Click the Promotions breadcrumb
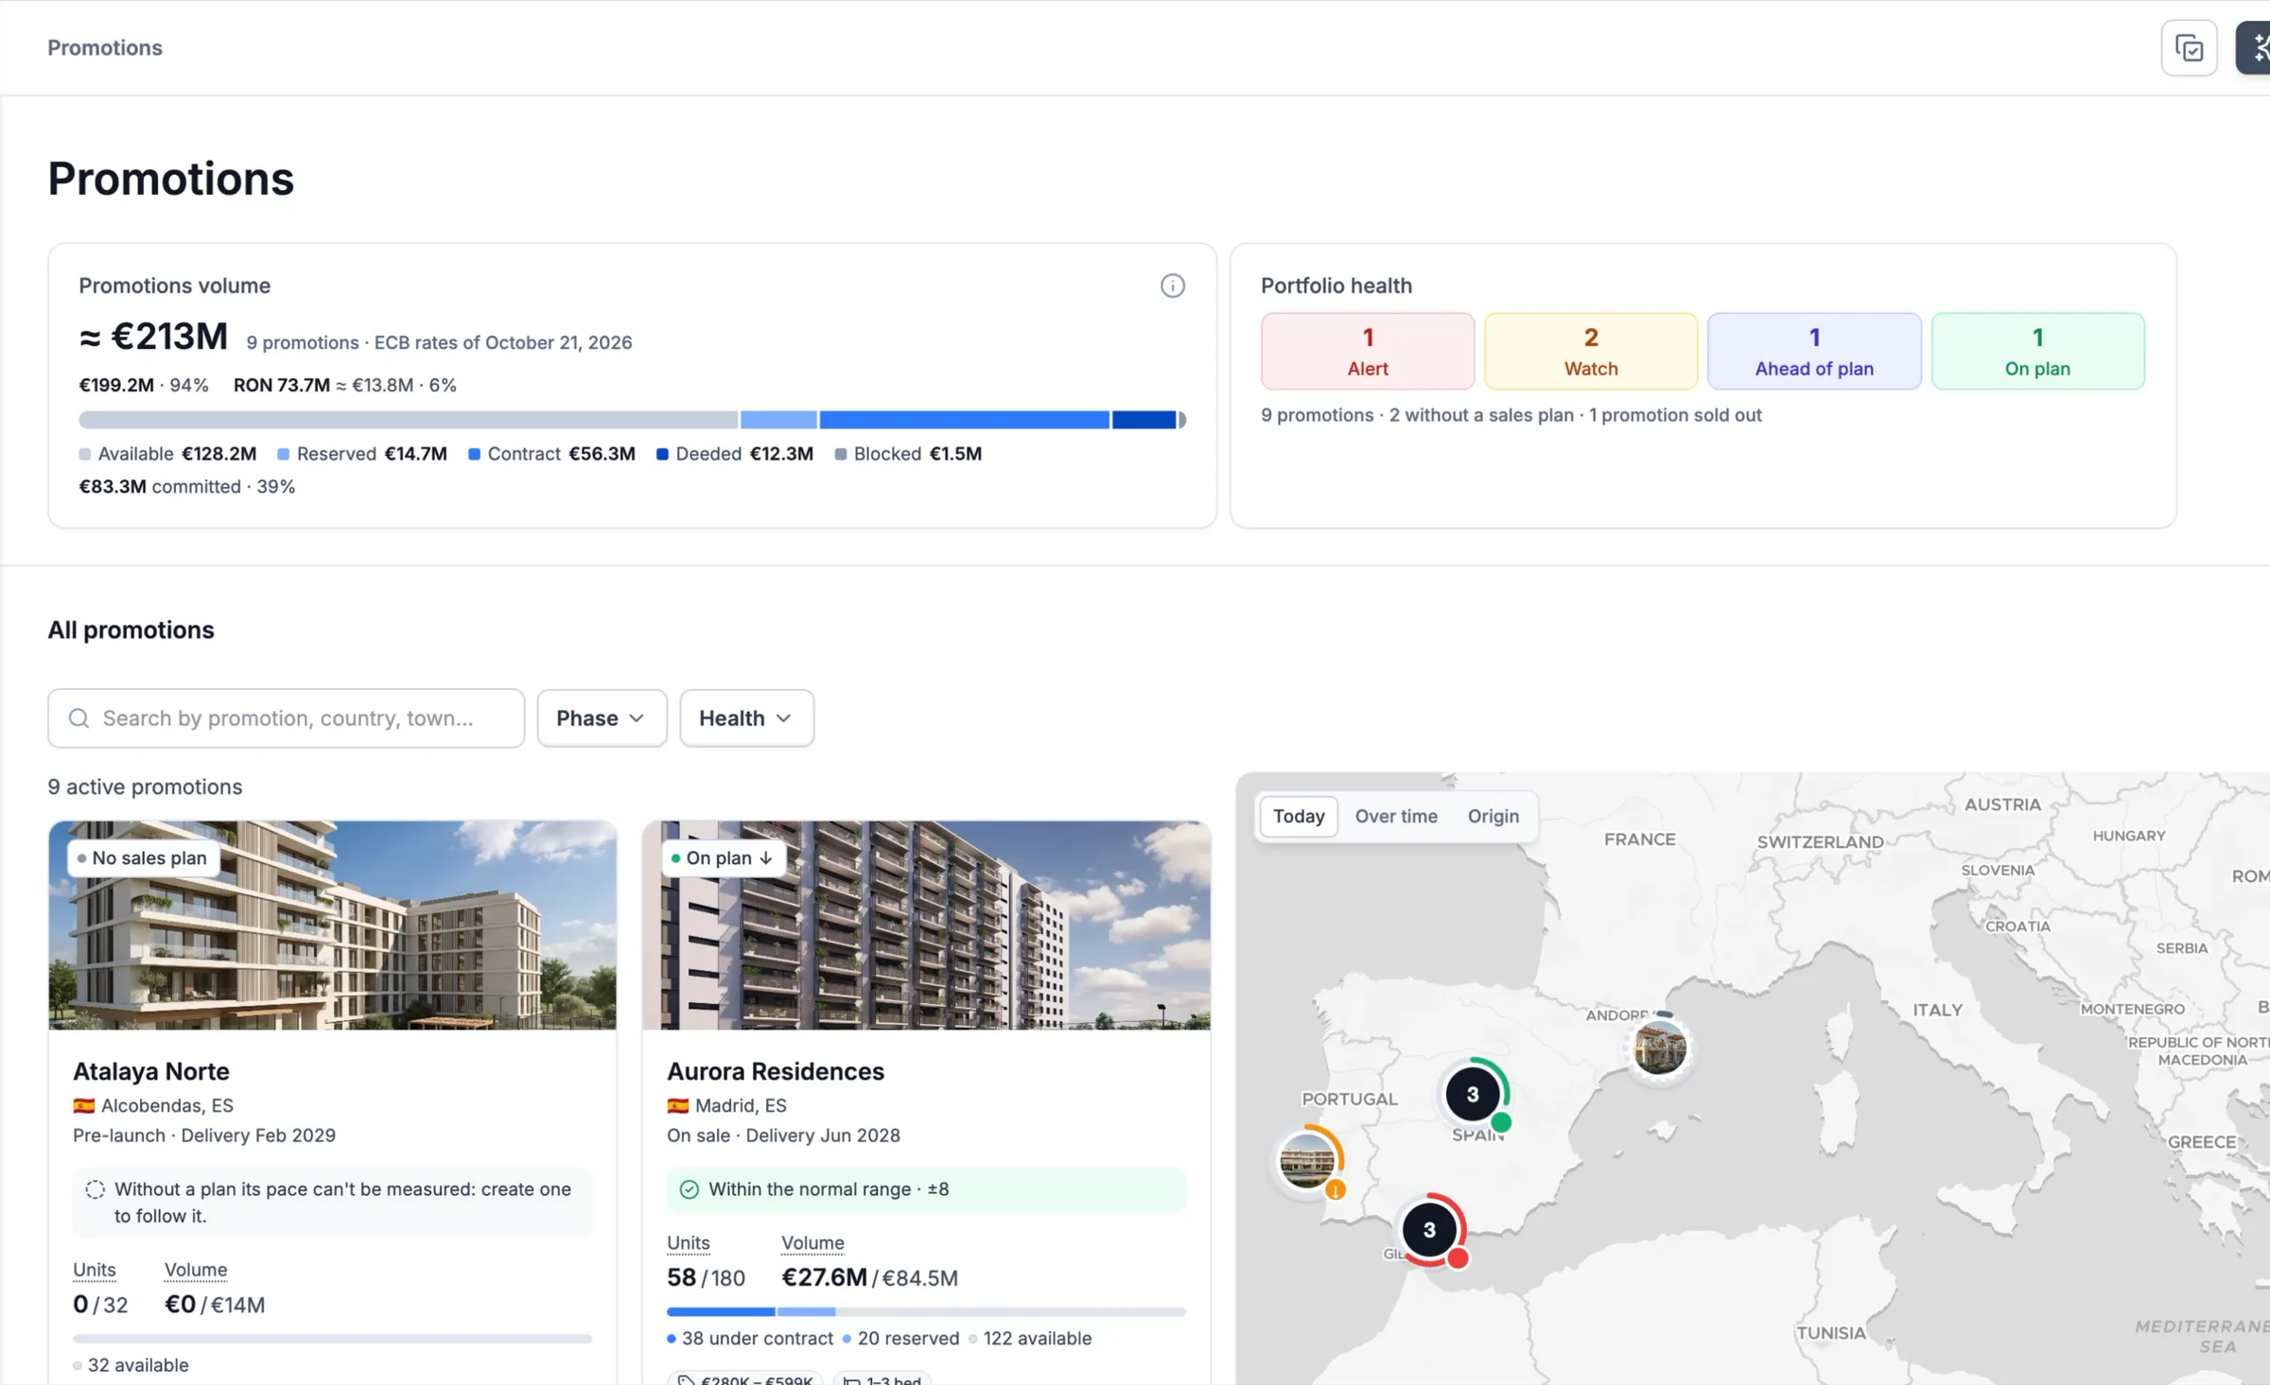This screenshot has height=1385, width=2270. point(105,47)
